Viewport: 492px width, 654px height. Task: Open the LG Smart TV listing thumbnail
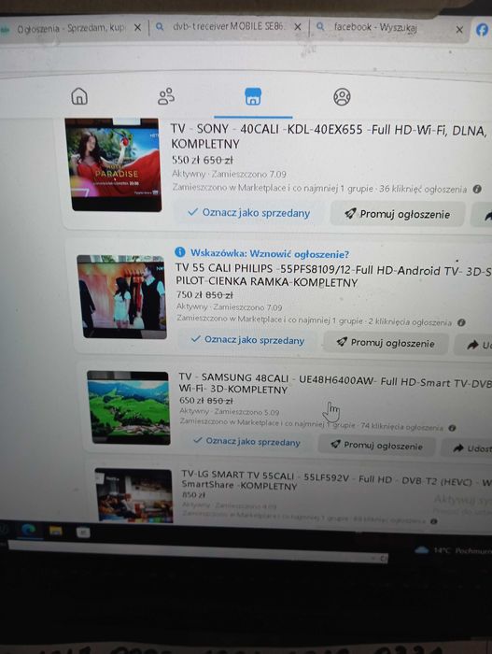coord(134,495)
